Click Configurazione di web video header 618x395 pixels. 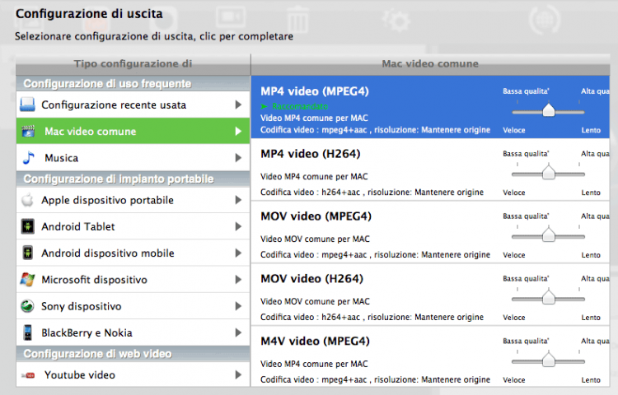click(133, 354)
